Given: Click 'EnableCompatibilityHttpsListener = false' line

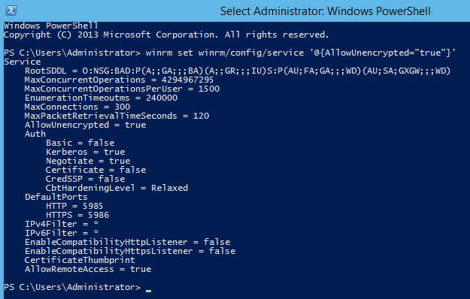Looking at the screenshot, I should point(130,251).
